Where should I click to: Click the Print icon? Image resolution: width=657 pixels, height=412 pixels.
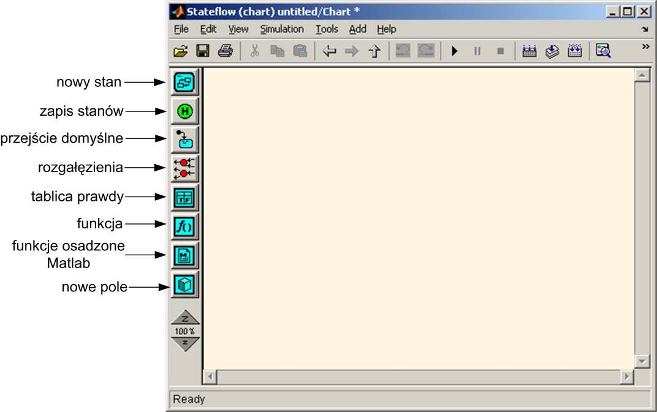[x=226, y=51]
